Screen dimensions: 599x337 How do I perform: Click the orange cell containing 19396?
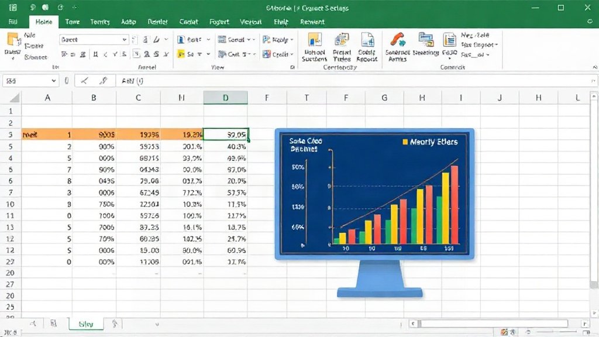[x=138, y=135]
